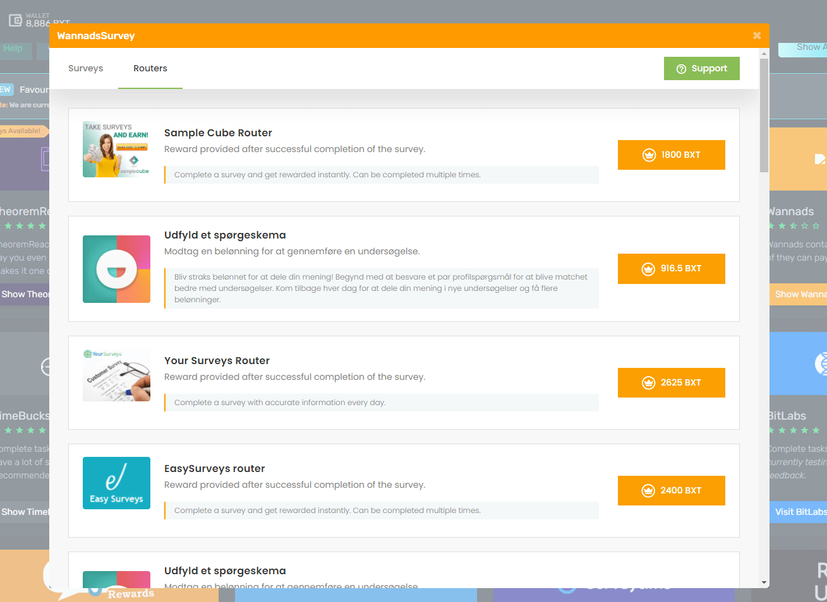Switch to the Surveys tab

tap(85, 68)
